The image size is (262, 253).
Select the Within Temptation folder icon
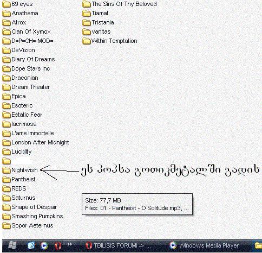[x=87, y=41]
